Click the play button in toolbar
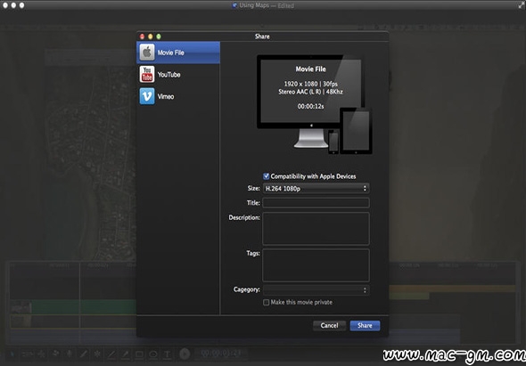The height and width of the screenshot is (366, 526). [185, 354]
